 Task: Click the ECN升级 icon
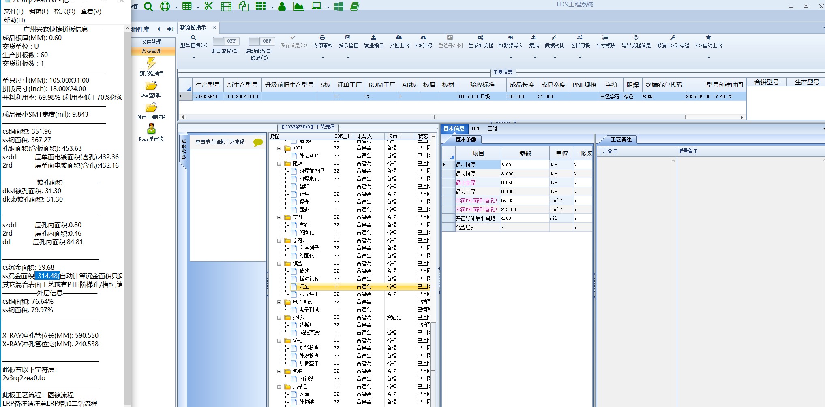point(423,41)
